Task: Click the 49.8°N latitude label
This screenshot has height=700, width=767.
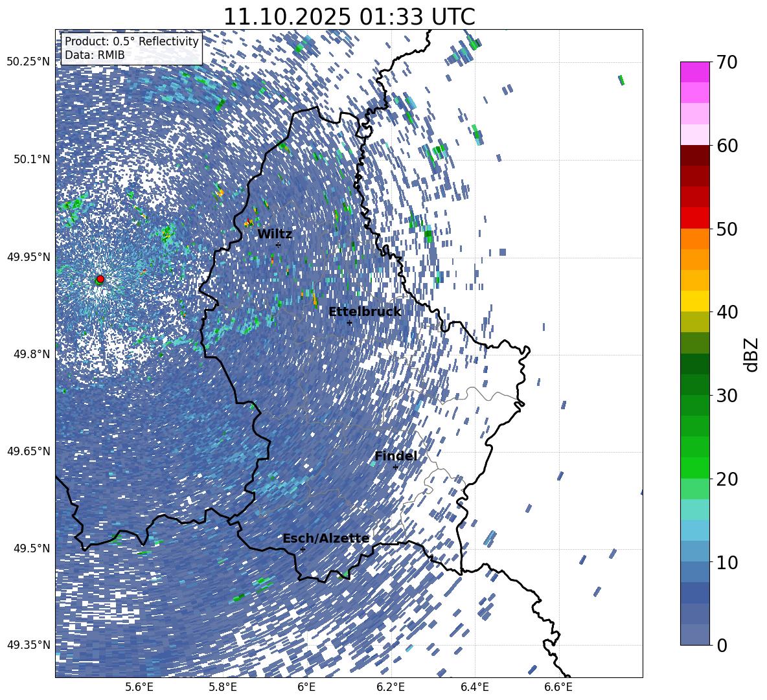Action: [x=32, y=354]
